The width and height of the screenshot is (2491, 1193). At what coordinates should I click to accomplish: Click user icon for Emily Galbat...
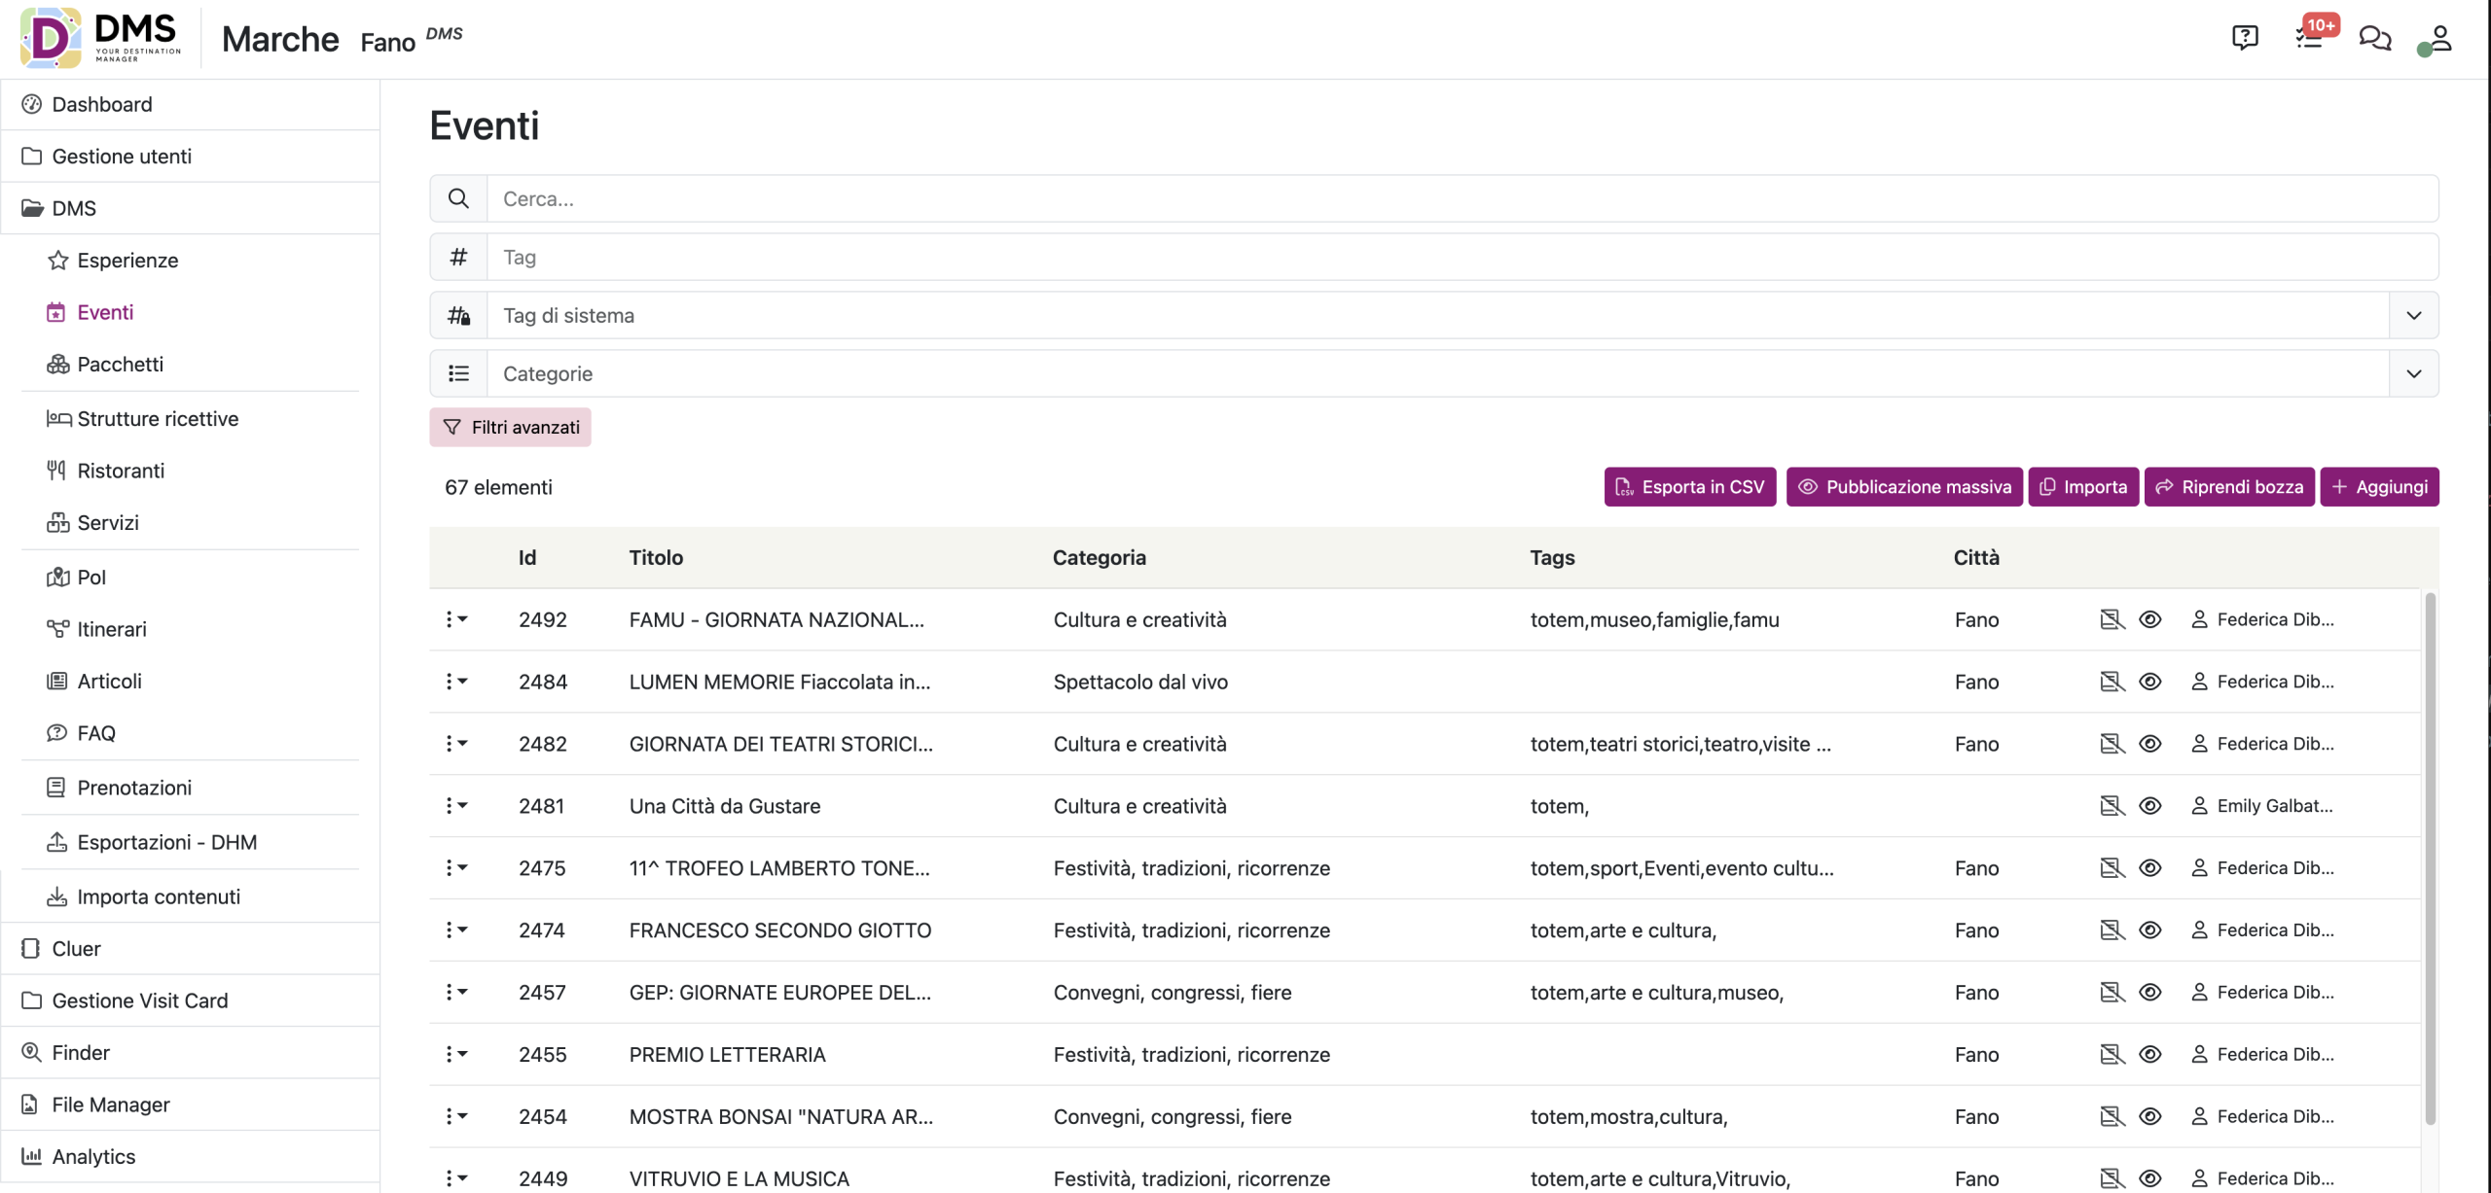point(2199,806)
